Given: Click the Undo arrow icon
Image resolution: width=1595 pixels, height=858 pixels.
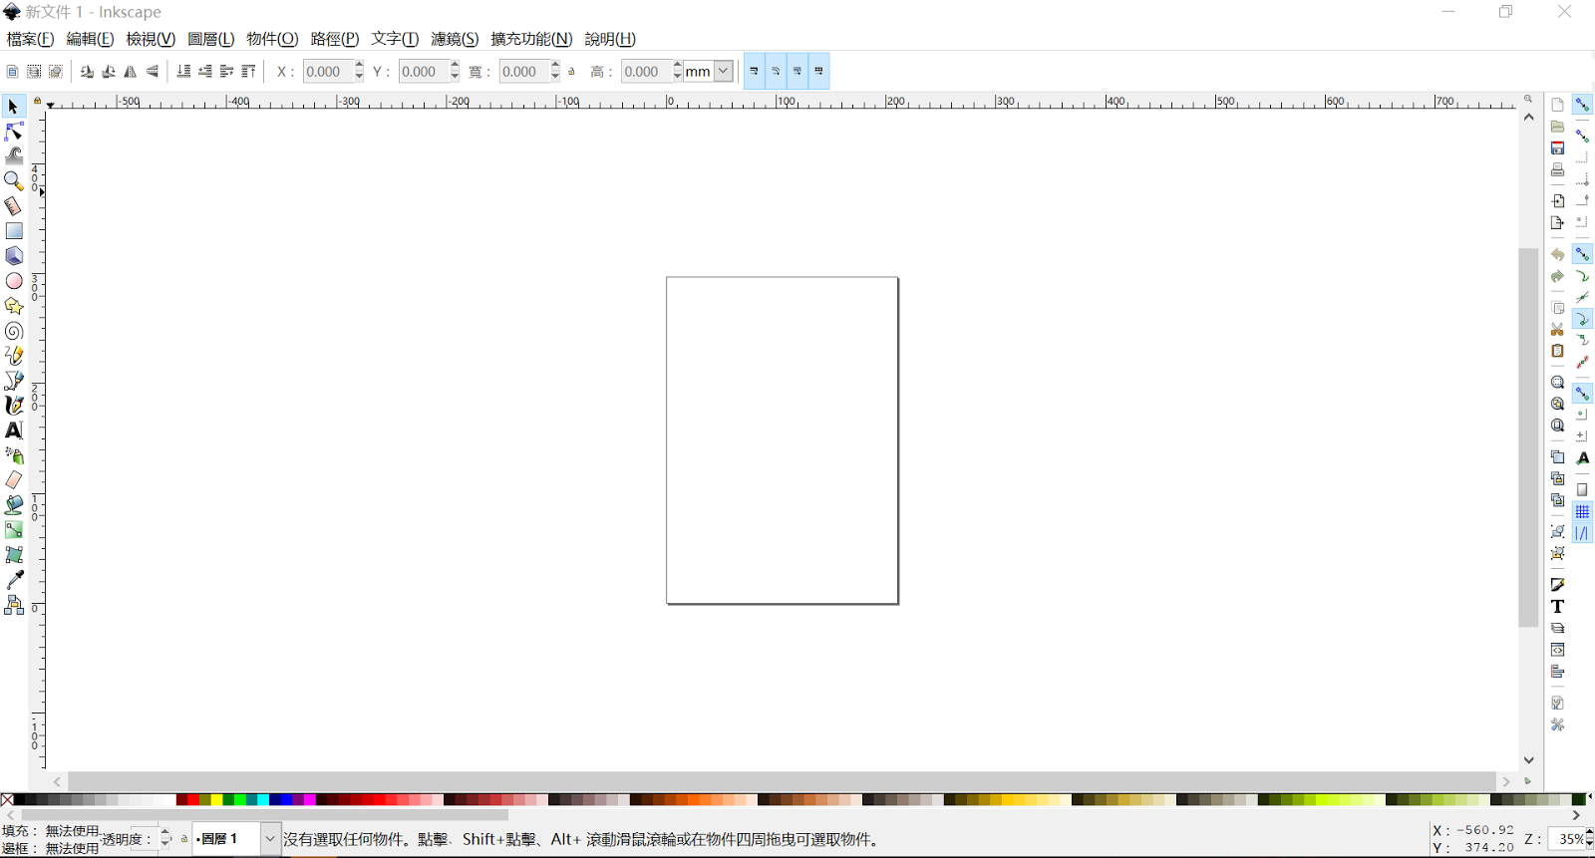Looking at the screenshot, I should [1557, 255].
